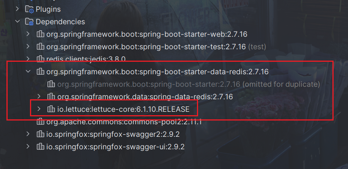
Task: Select springfox-swagger-ui:2.9.2 dependency text
Action: (x=115, y=146)
